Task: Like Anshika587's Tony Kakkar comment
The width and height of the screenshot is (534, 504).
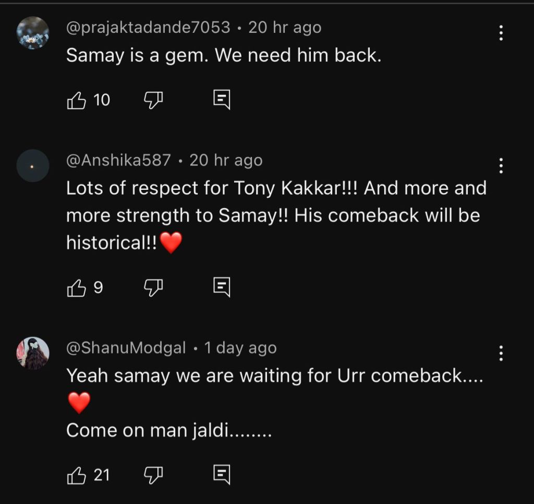Action: (77, 287)
